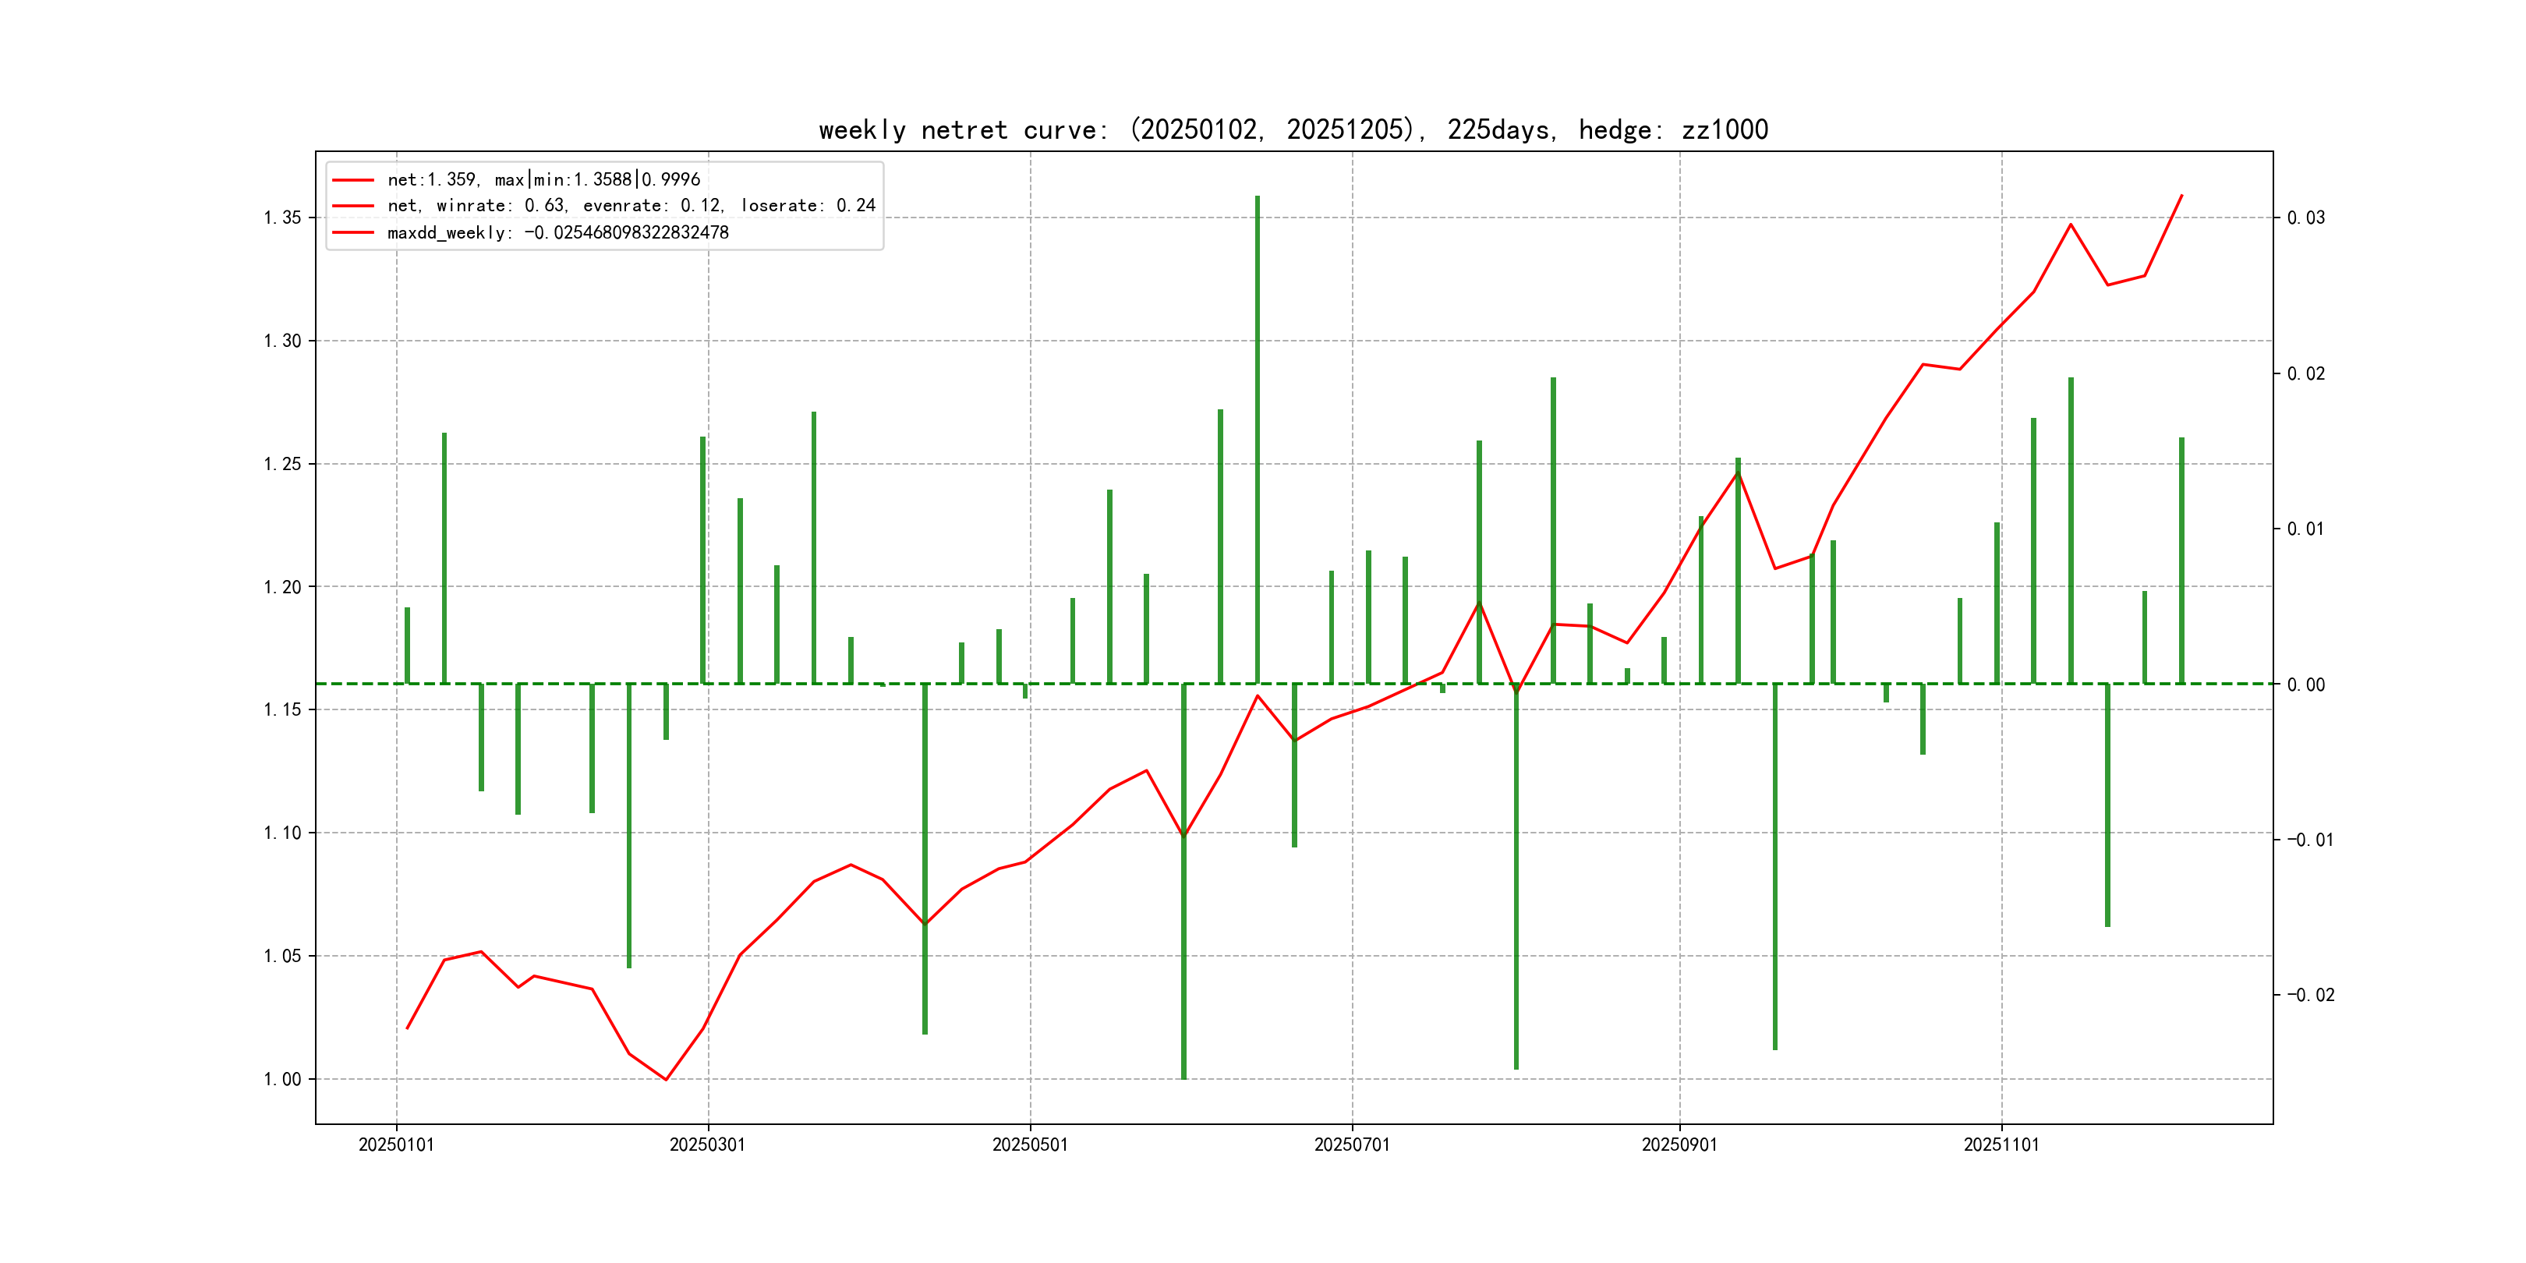Click the 0.00 right axis tick label
The width and height of the screenshot is (2526, 1263).
point(2305,685)
